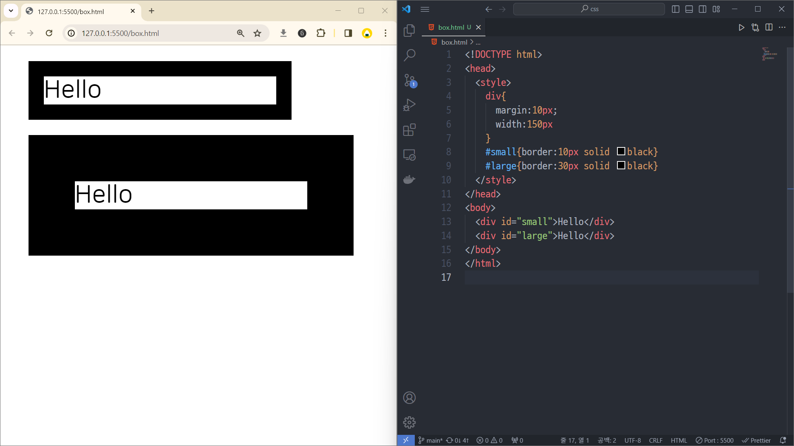
Task: Click the black color swatch on #small line
Action: tap(621, 152)
